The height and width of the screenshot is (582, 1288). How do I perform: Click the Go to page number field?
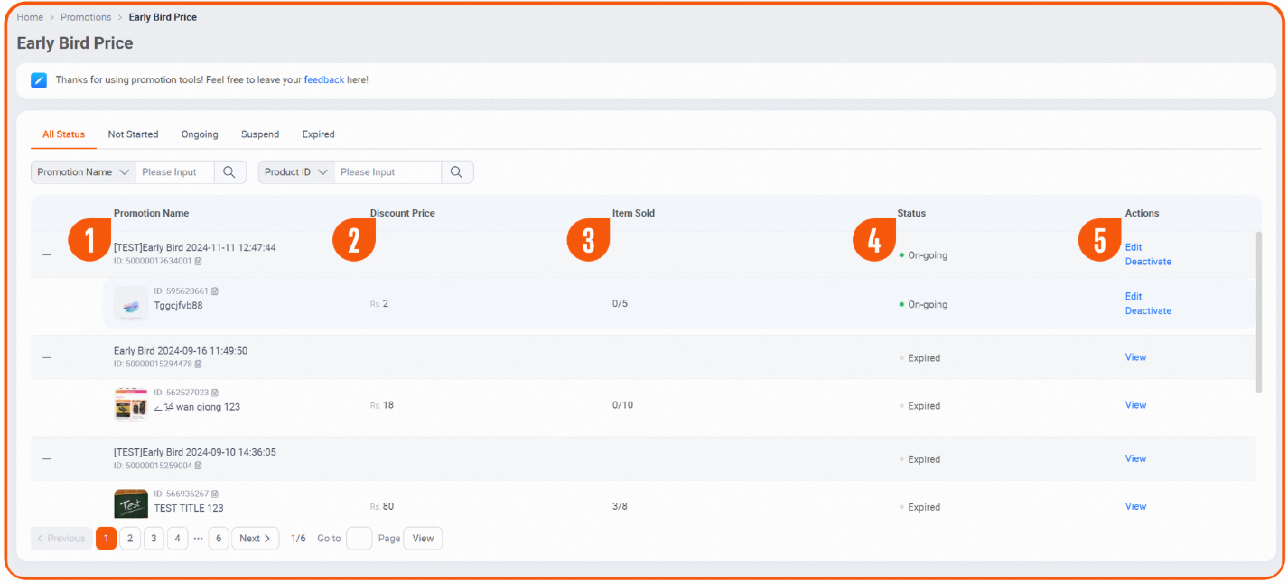(x=359, y=539)
